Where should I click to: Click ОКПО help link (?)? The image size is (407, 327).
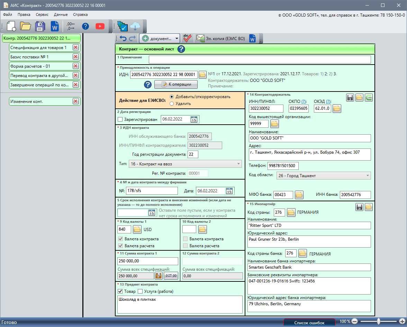(304, 102)
